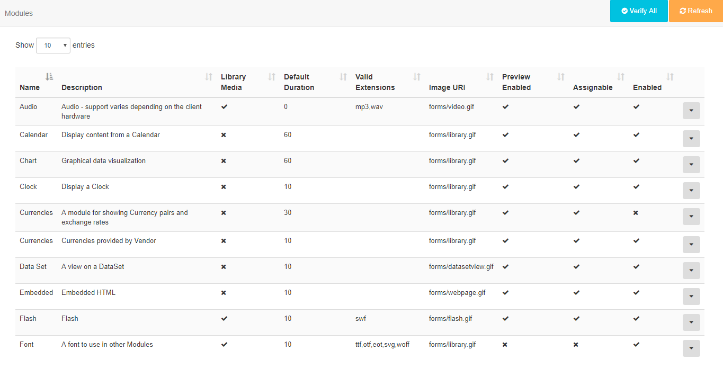The width and height of the screenshot is (723, 368).
Task: Sort by Assignable column arrows
Action: (621, 77)
